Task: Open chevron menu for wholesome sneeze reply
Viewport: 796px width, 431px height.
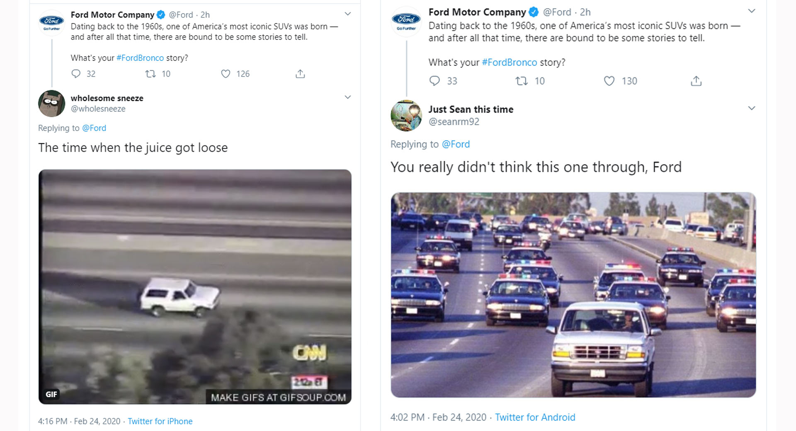Action: point(348,97)
